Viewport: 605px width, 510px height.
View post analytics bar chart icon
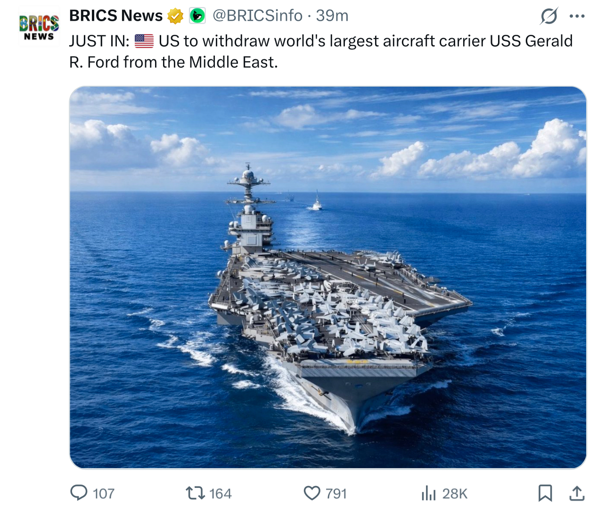[428, 493]
